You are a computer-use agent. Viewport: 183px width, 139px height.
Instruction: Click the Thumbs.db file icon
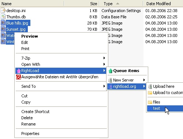(3, 16)
